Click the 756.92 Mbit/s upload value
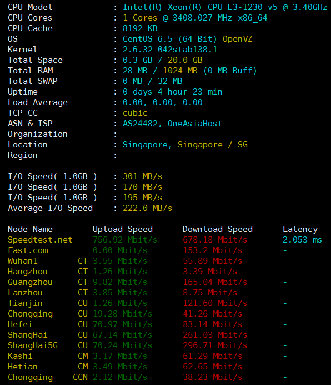 [125, 240]
